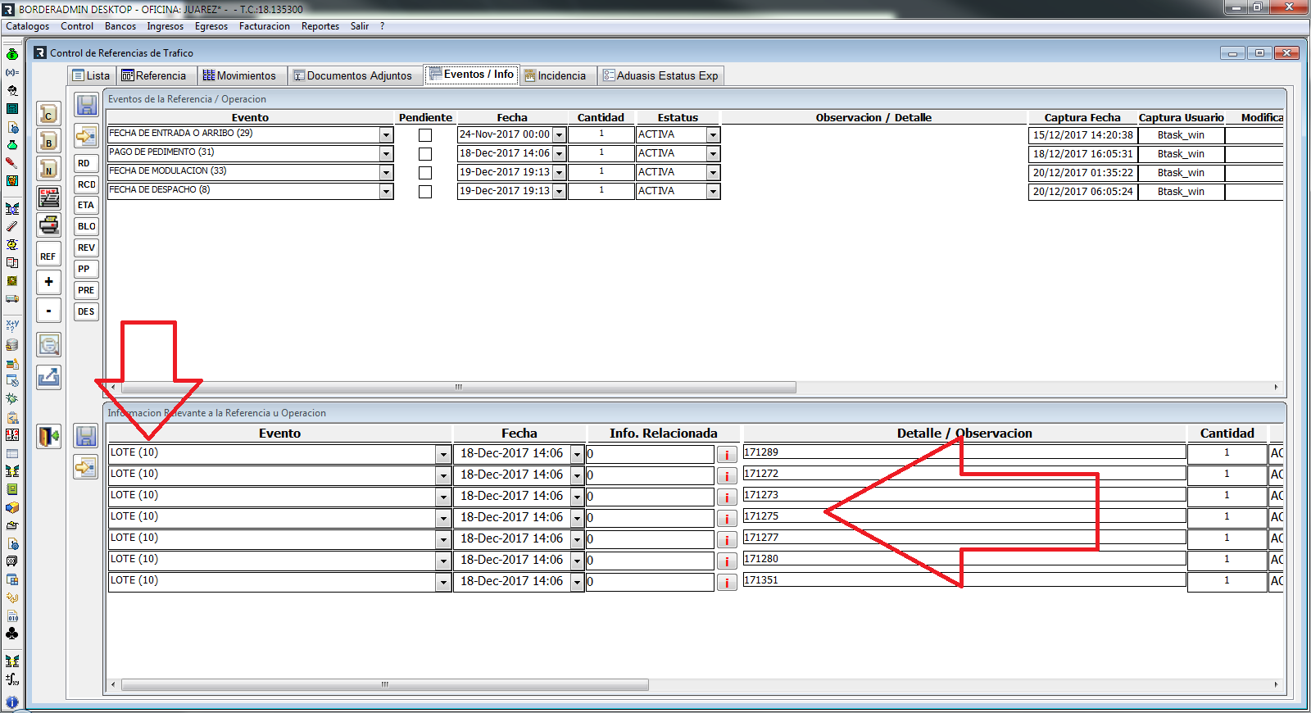Screen dimensions: 1311x713
Task: Open the calculator icon in left sidebar
Action: (x=11, y=108)
